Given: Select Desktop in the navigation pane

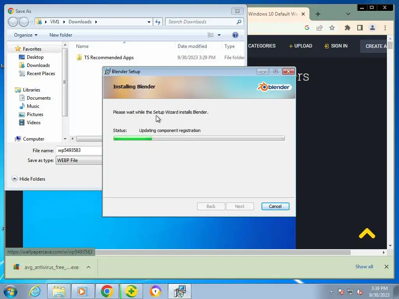Looking at the screenshot, I should 35,57.
